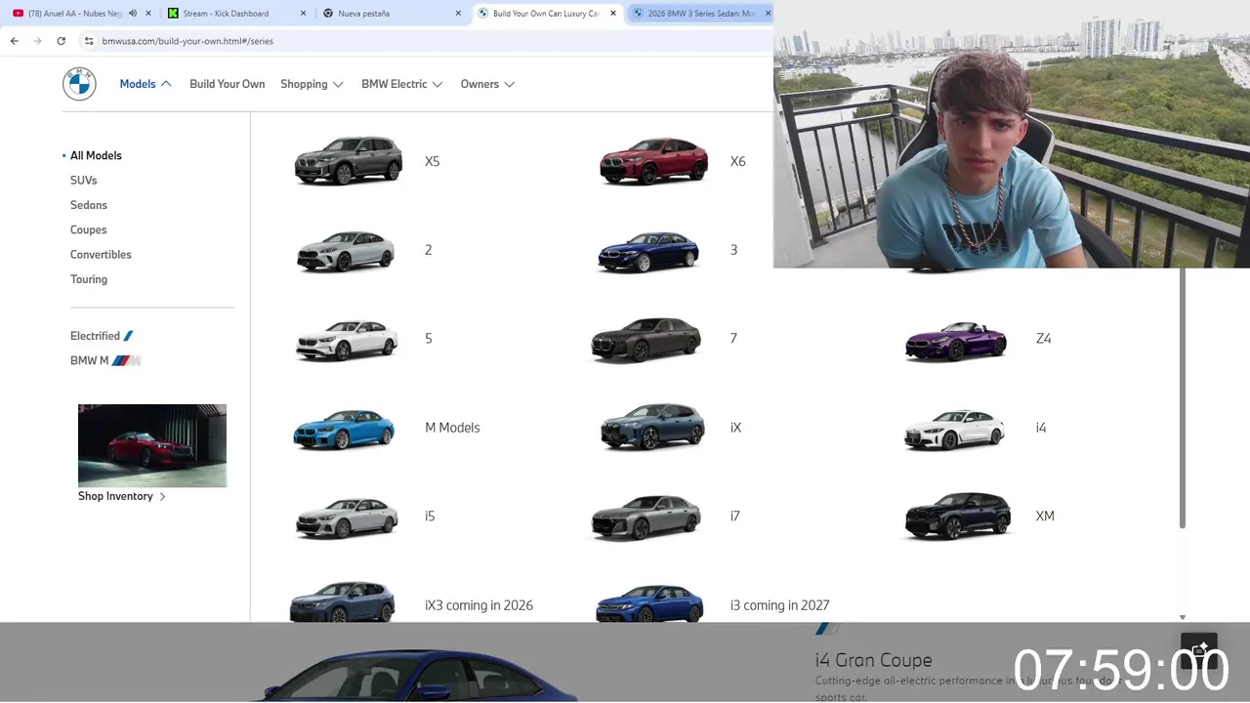Viewport: 1250px width, 703px height.
Task: Open site information icon in address bar
Action: click(x=89, y=41)
